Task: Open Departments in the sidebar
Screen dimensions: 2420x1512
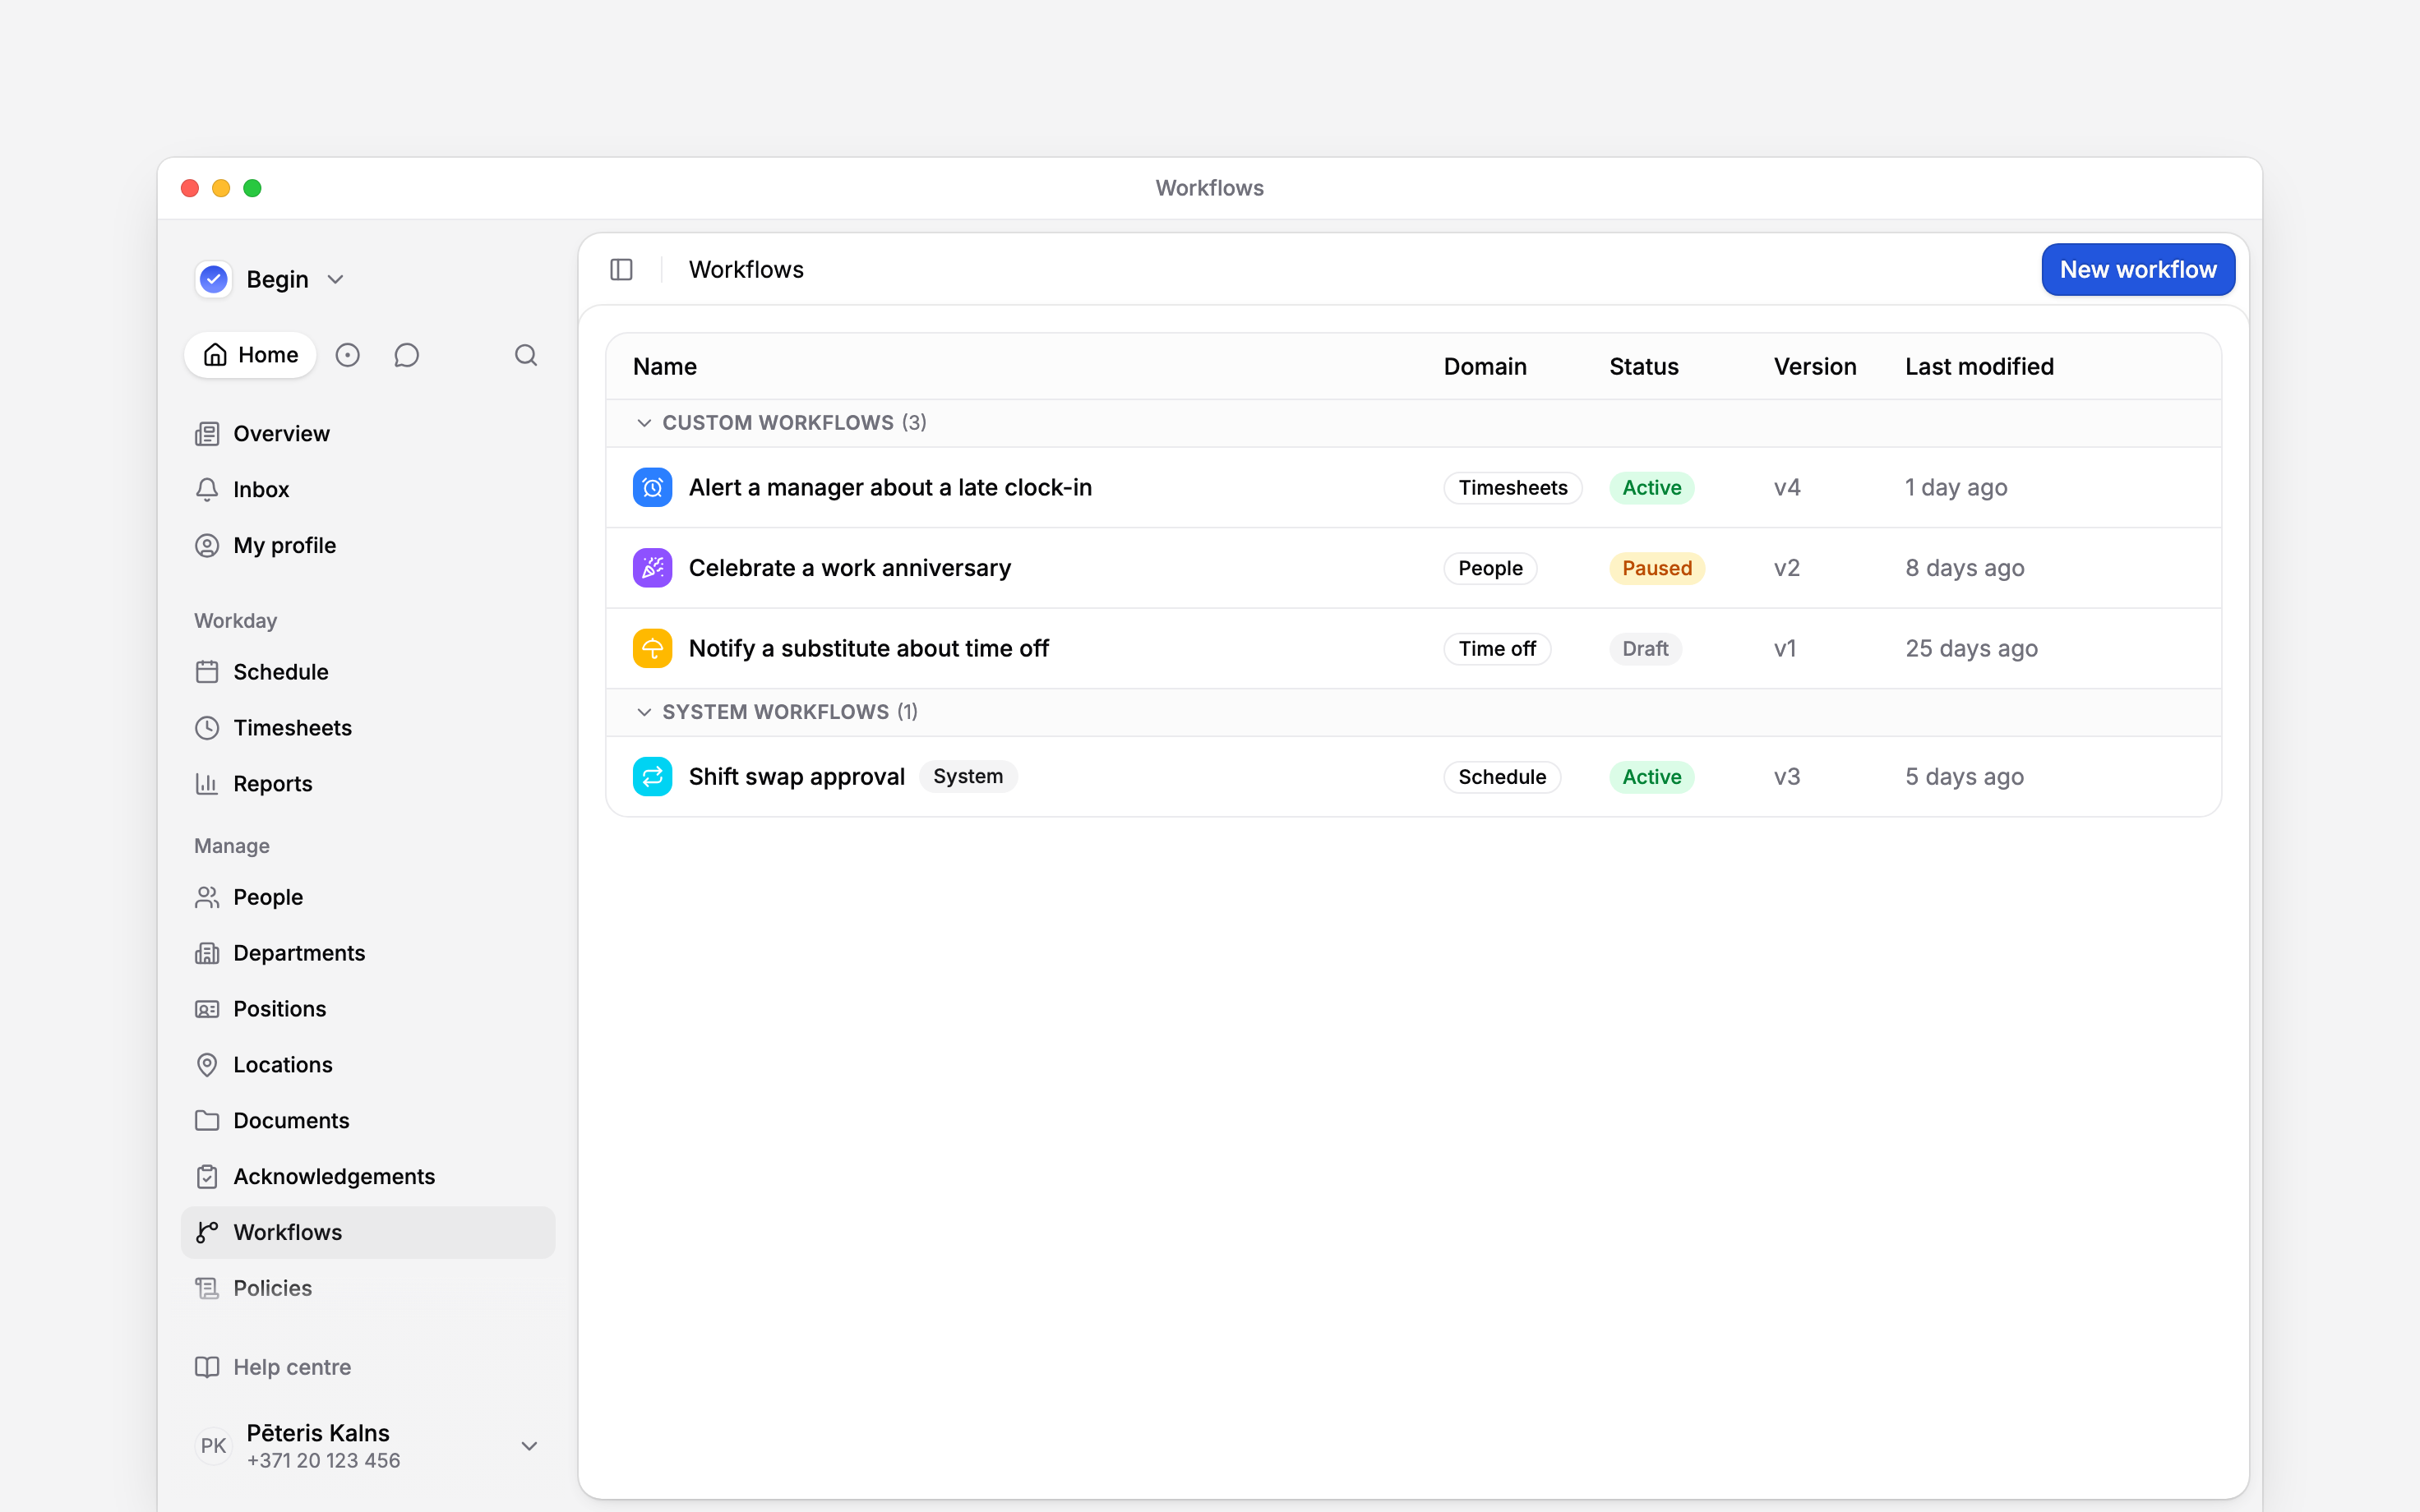Action: coord(368,953)
